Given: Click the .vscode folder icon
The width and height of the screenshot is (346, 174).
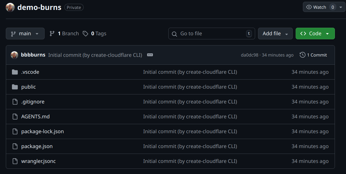Looking at the screenshot, I should (x=15, y=72).
